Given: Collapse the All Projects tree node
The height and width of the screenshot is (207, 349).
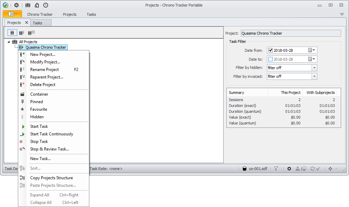Looking at the screenshot, I should [x=9, y=42].
